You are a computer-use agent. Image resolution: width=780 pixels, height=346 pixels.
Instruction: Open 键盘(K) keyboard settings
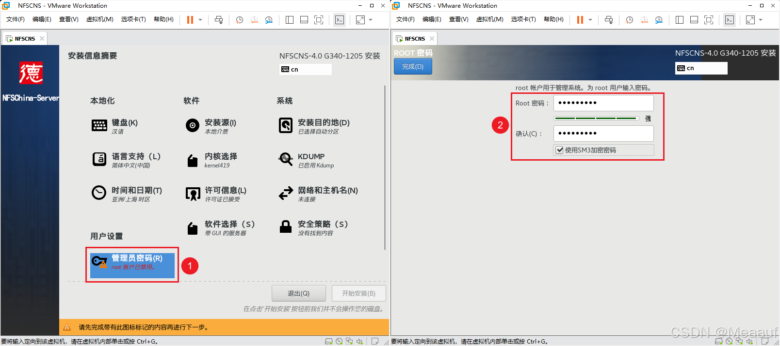[115, 126]
